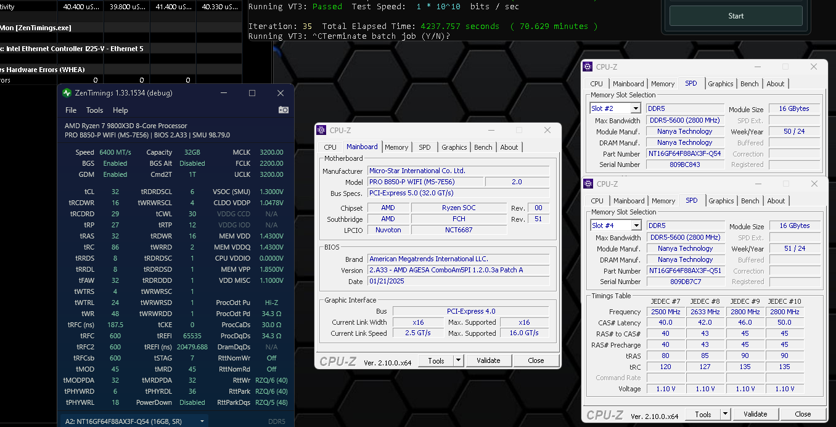This screenshot has height=427, width=836.
Task: Click the title bar icon of the Slot #2 CPU-Z window
Action: point(587,67)
